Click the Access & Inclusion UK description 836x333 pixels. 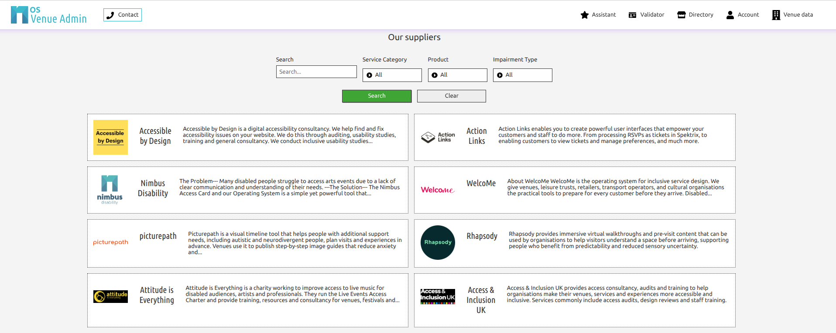(x=617, y=294)
